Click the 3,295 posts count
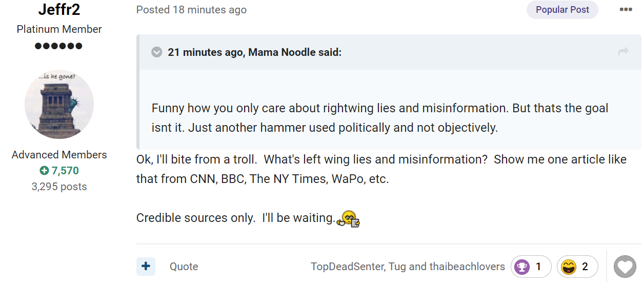 (59, 187)
